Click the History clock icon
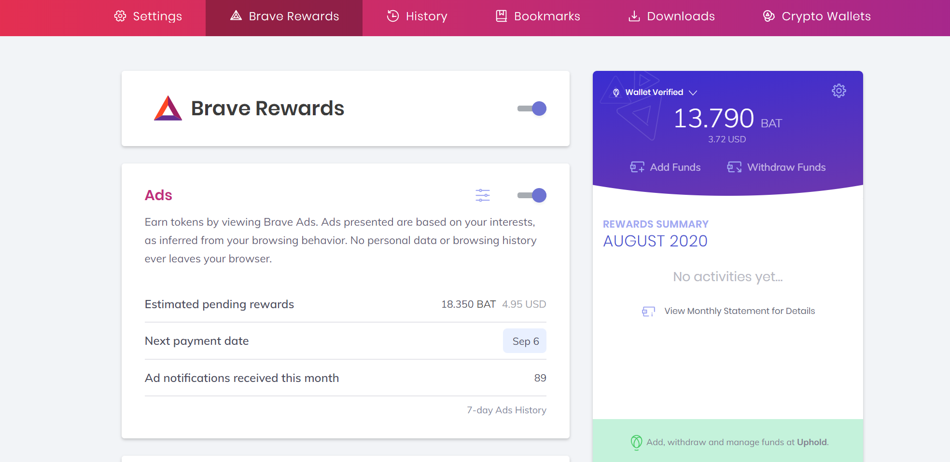The height and width of the screenshot is (462, 950). [x=393, y=16]
